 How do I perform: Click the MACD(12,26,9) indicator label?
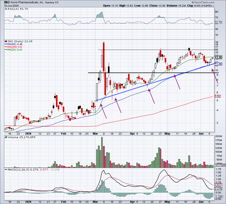18,170
